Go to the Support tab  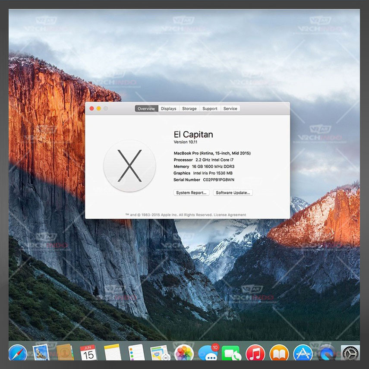point(210,109)
